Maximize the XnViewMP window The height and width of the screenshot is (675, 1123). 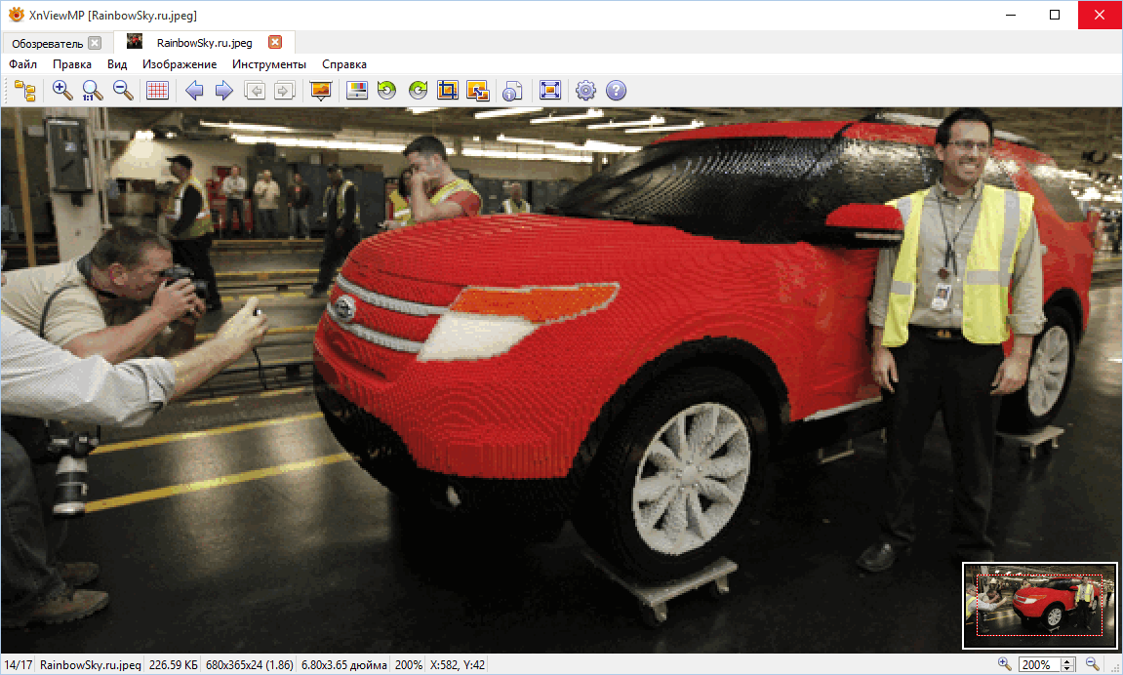pos(1055,15)
